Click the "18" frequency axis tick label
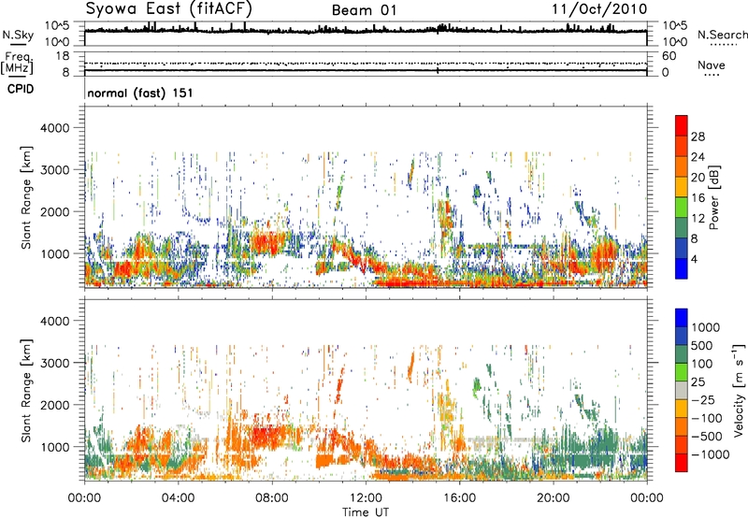Viewport: 748px width, 518px height. 63,56
